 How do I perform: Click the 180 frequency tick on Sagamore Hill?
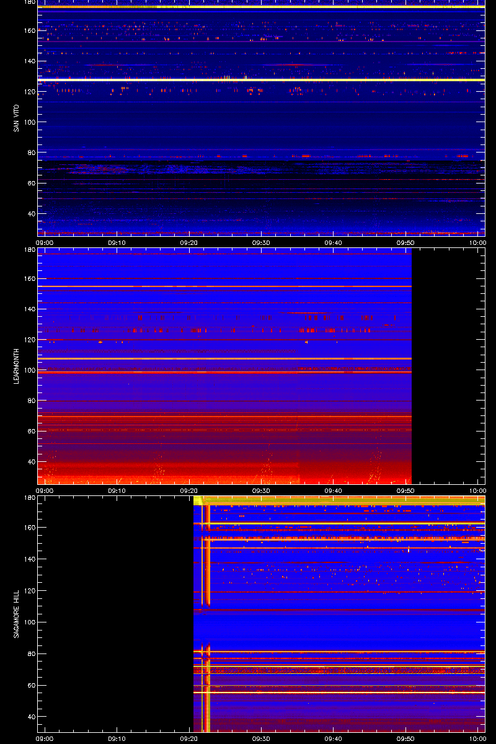[x=29, y=498]
